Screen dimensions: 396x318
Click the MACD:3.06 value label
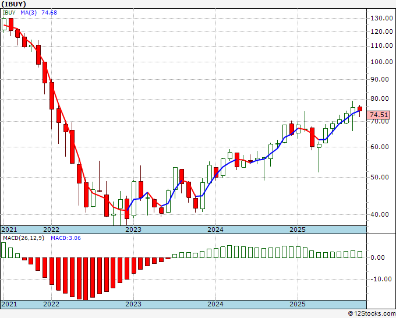pyautogui.click(x=66, y=238)
